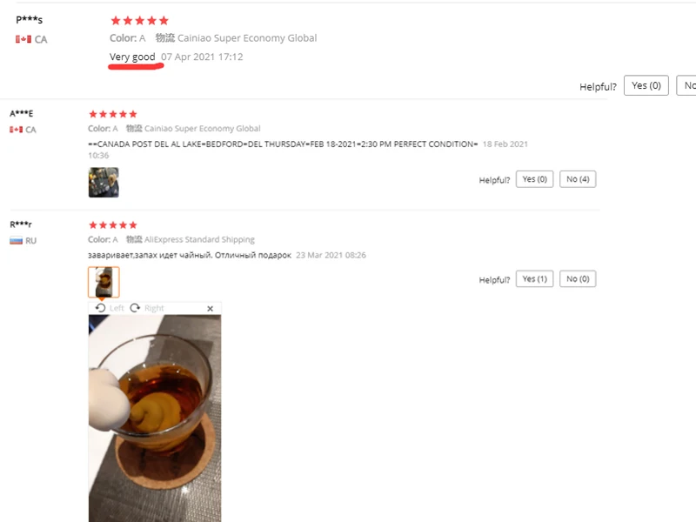
Task: Vote Yes (0) on A***E's review
Action: point(534,179)
